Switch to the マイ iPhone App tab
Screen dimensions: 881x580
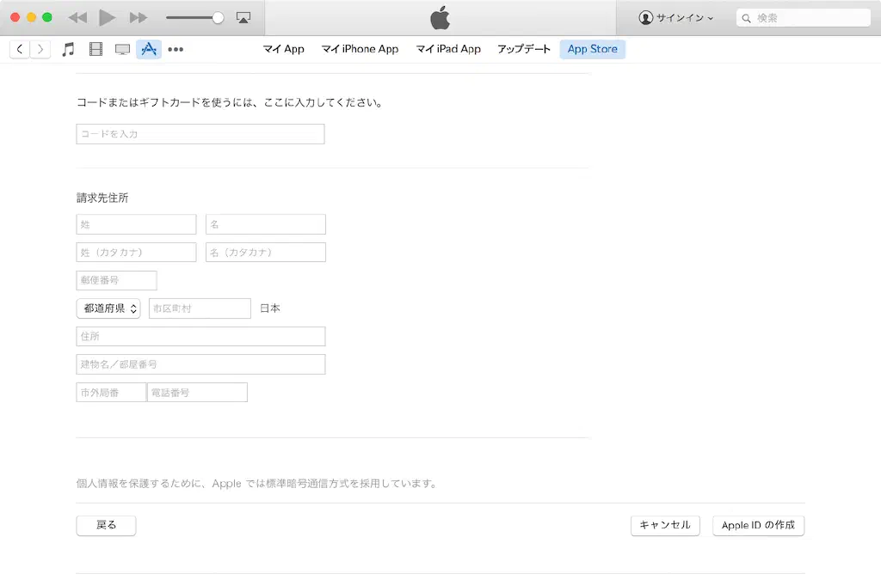point(360,49)
